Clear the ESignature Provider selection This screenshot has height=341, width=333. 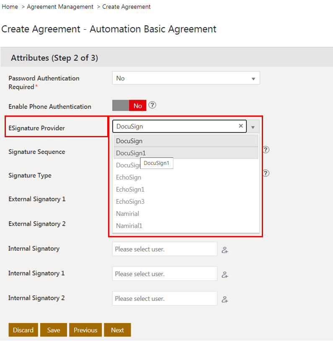241,126
